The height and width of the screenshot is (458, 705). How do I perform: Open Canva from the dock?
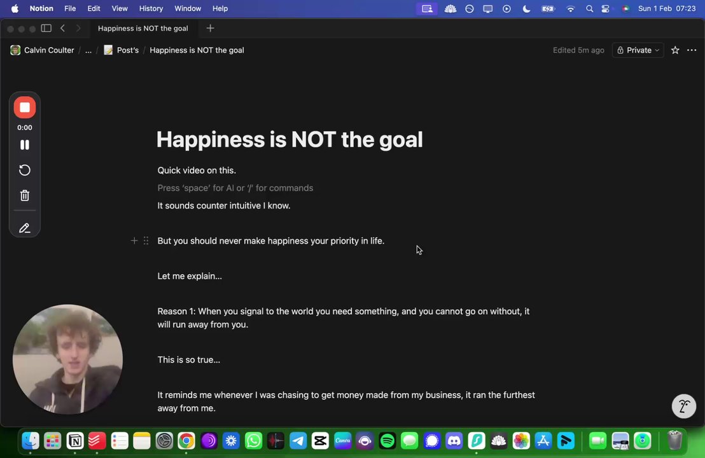point(342,441)
